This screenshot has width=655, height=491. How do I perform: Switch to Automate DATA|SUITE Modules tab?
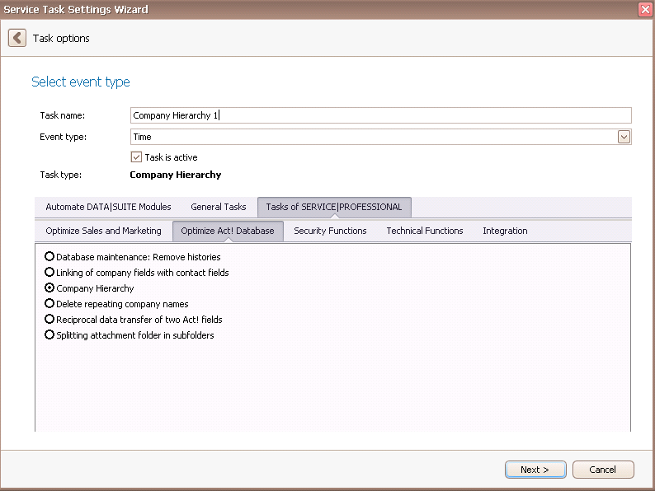coord(108,207)
